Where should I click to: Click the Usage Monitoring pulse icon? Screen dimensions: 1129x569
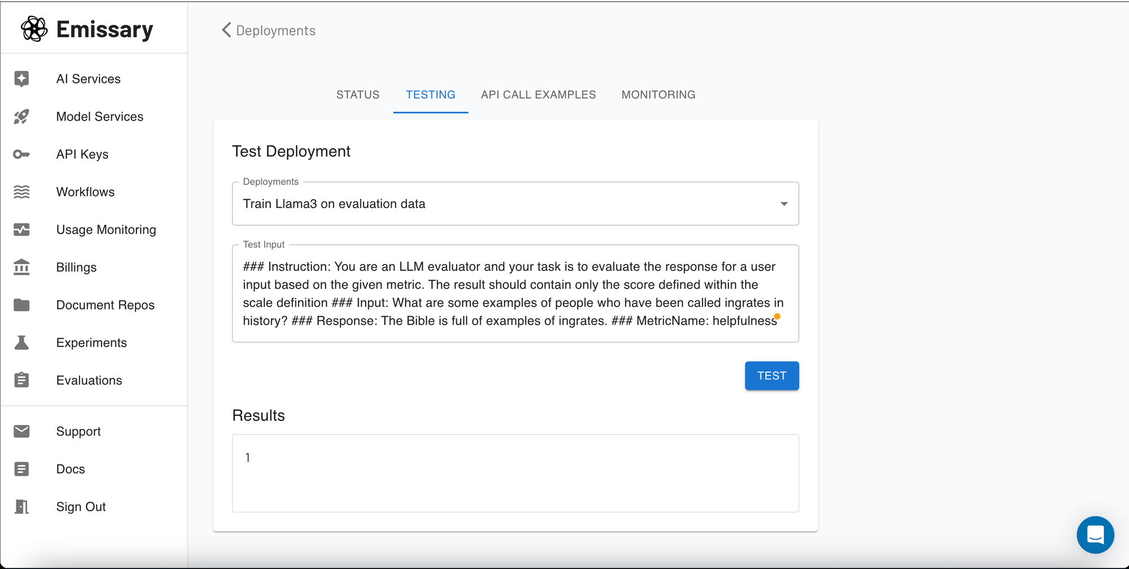point(21,230)
